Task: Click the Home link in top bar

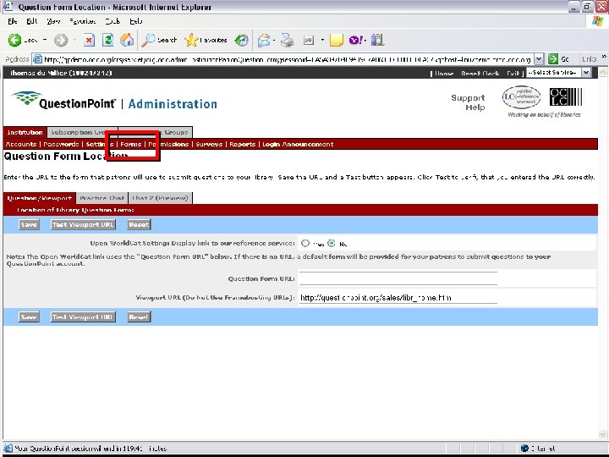Action: pos(444,73)
